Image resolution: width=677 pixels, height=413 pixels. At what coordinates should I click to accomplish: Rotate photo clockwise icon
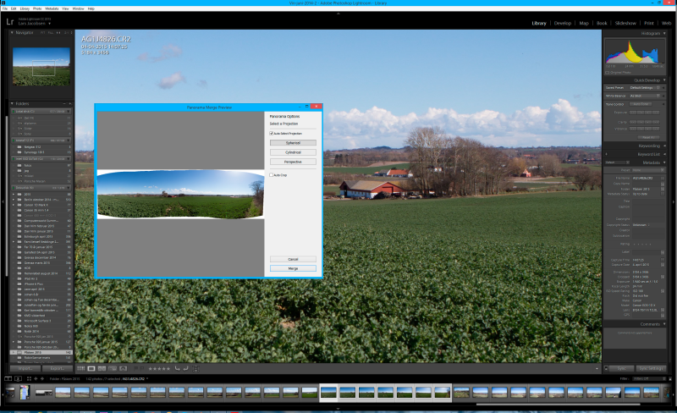pyautogui.click(x=185, y=368)
